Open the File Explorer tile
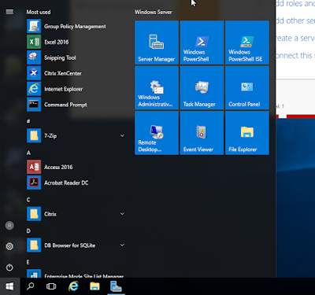Image resolution: width=315 pixels, height=295 pixels. point(247,133)
